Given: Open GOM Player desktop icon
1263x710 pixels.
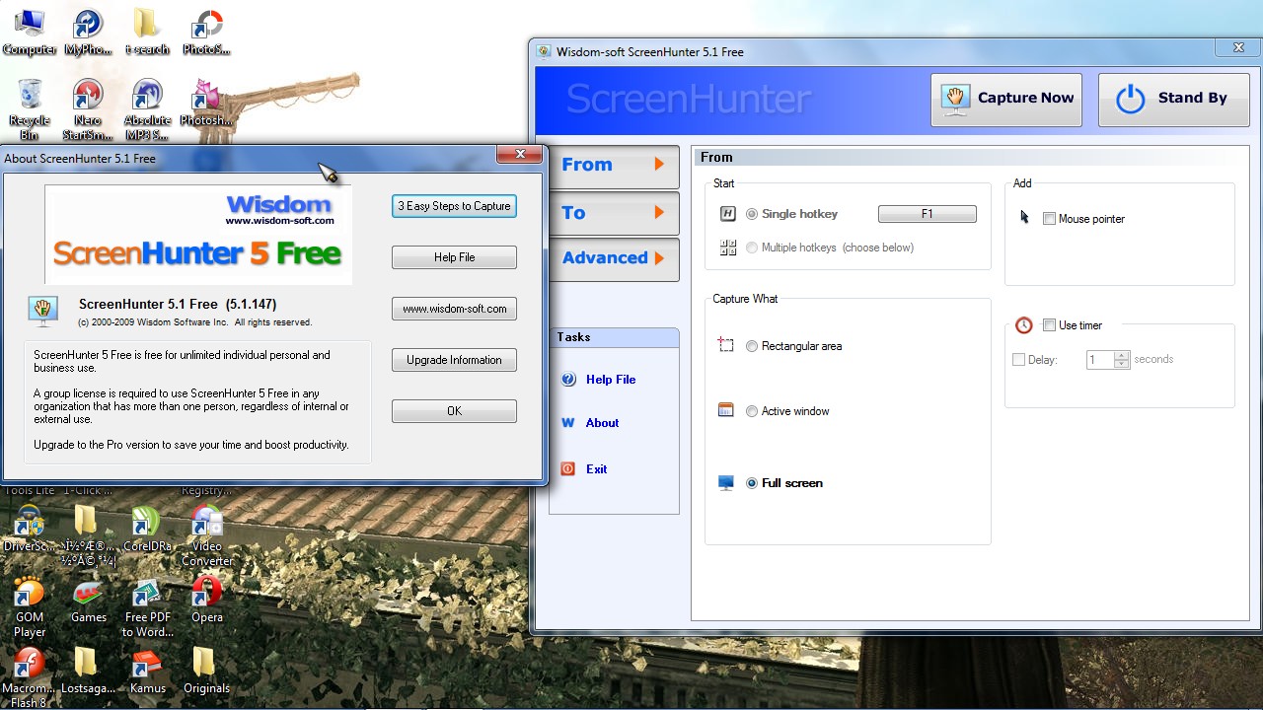Looking at the screenshot, I should pos(29,606).
